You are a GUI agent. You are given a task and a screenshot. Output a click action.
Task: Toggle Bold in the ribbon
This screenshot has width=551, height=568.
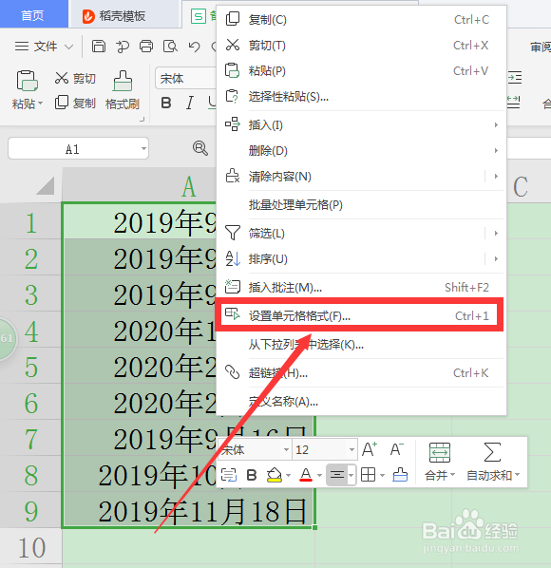point(166,103)
